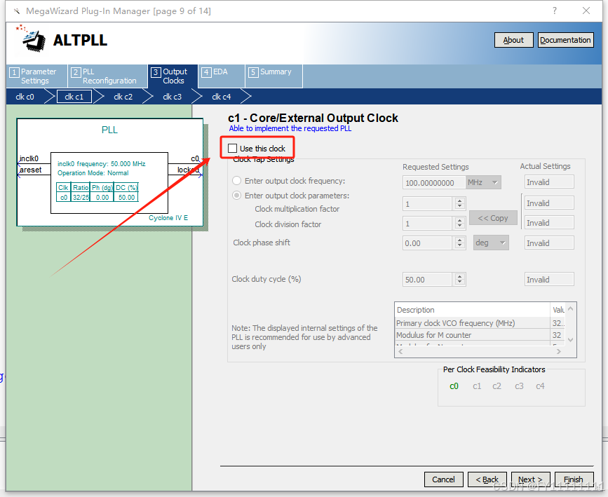
Task: Go to the clk c3 sub-page
Action: [x=173, y=97]
